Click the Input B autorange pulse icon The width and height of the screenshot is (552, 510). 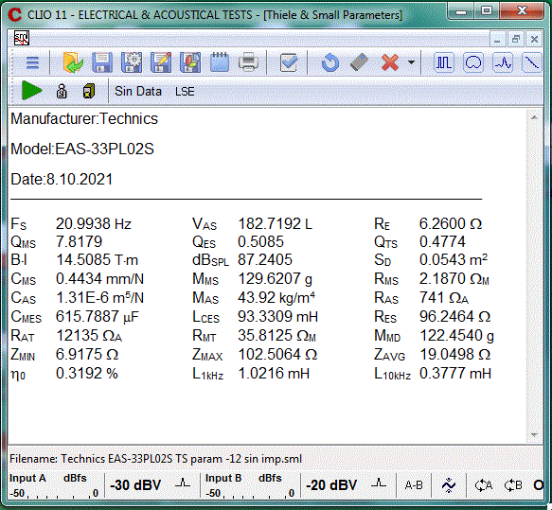(x=379, y=483)
